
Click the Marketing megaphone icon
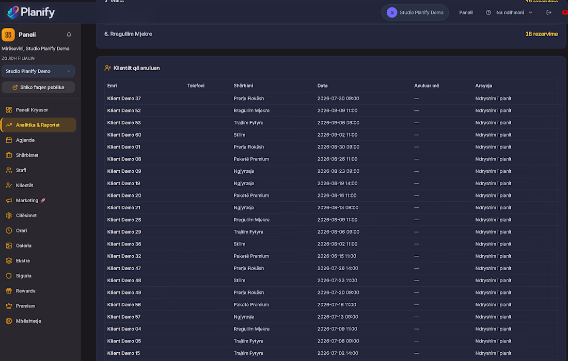pos(9,201)
